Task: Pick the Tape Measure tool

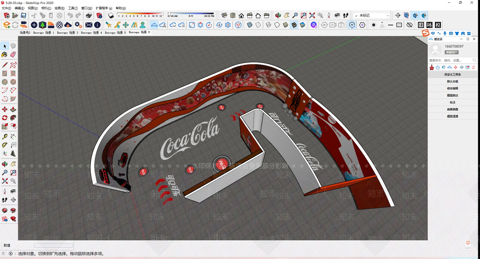Action: [4, 137]
